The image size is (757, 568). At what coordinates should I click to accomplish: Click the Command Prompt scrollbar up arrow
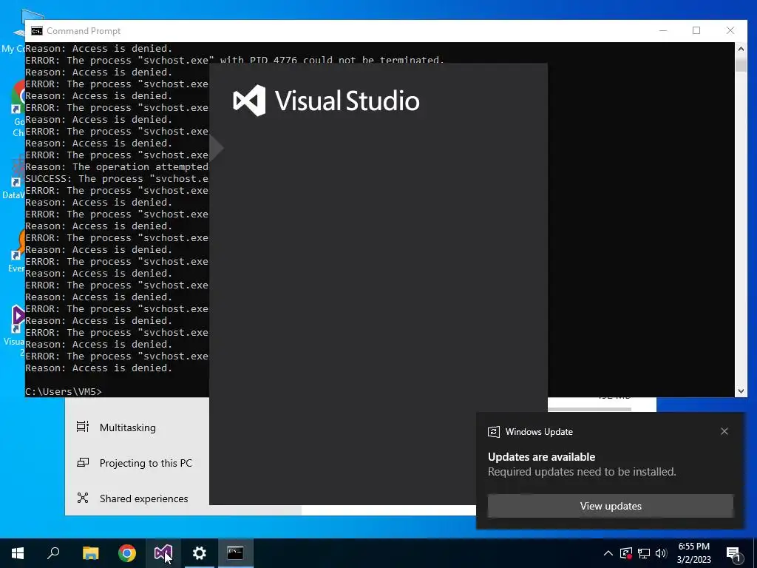741,48
